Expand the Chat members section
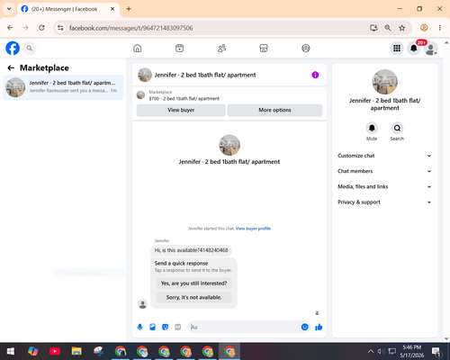 pos(384,171)
